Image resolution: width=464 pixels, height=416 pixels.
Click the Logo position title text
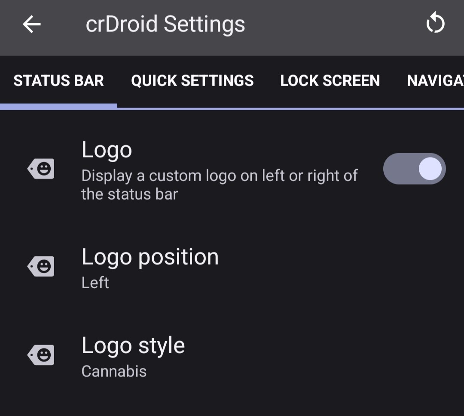[x=150, y=257]
